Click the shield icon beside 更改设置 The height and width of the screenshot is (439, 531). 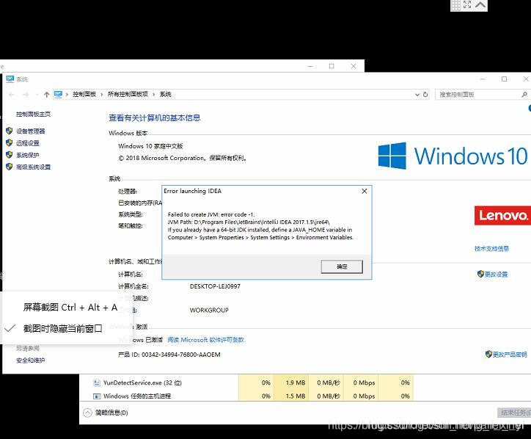pos(480,274)
